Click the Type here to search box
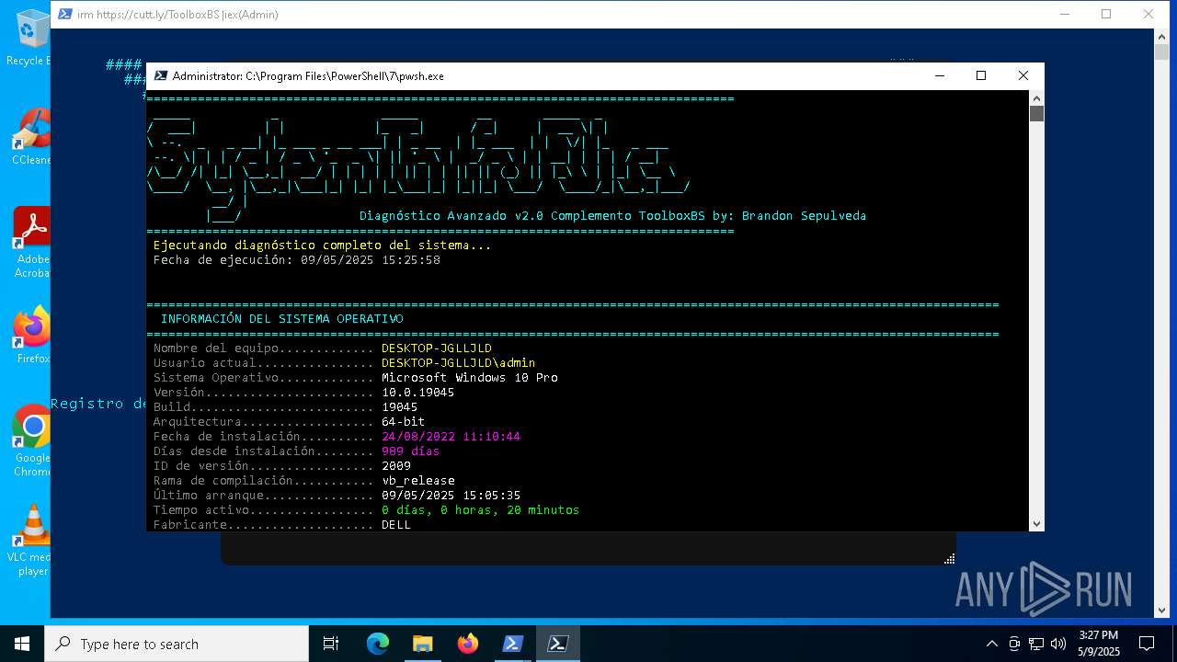The image size is (1177, 662). 177,644
